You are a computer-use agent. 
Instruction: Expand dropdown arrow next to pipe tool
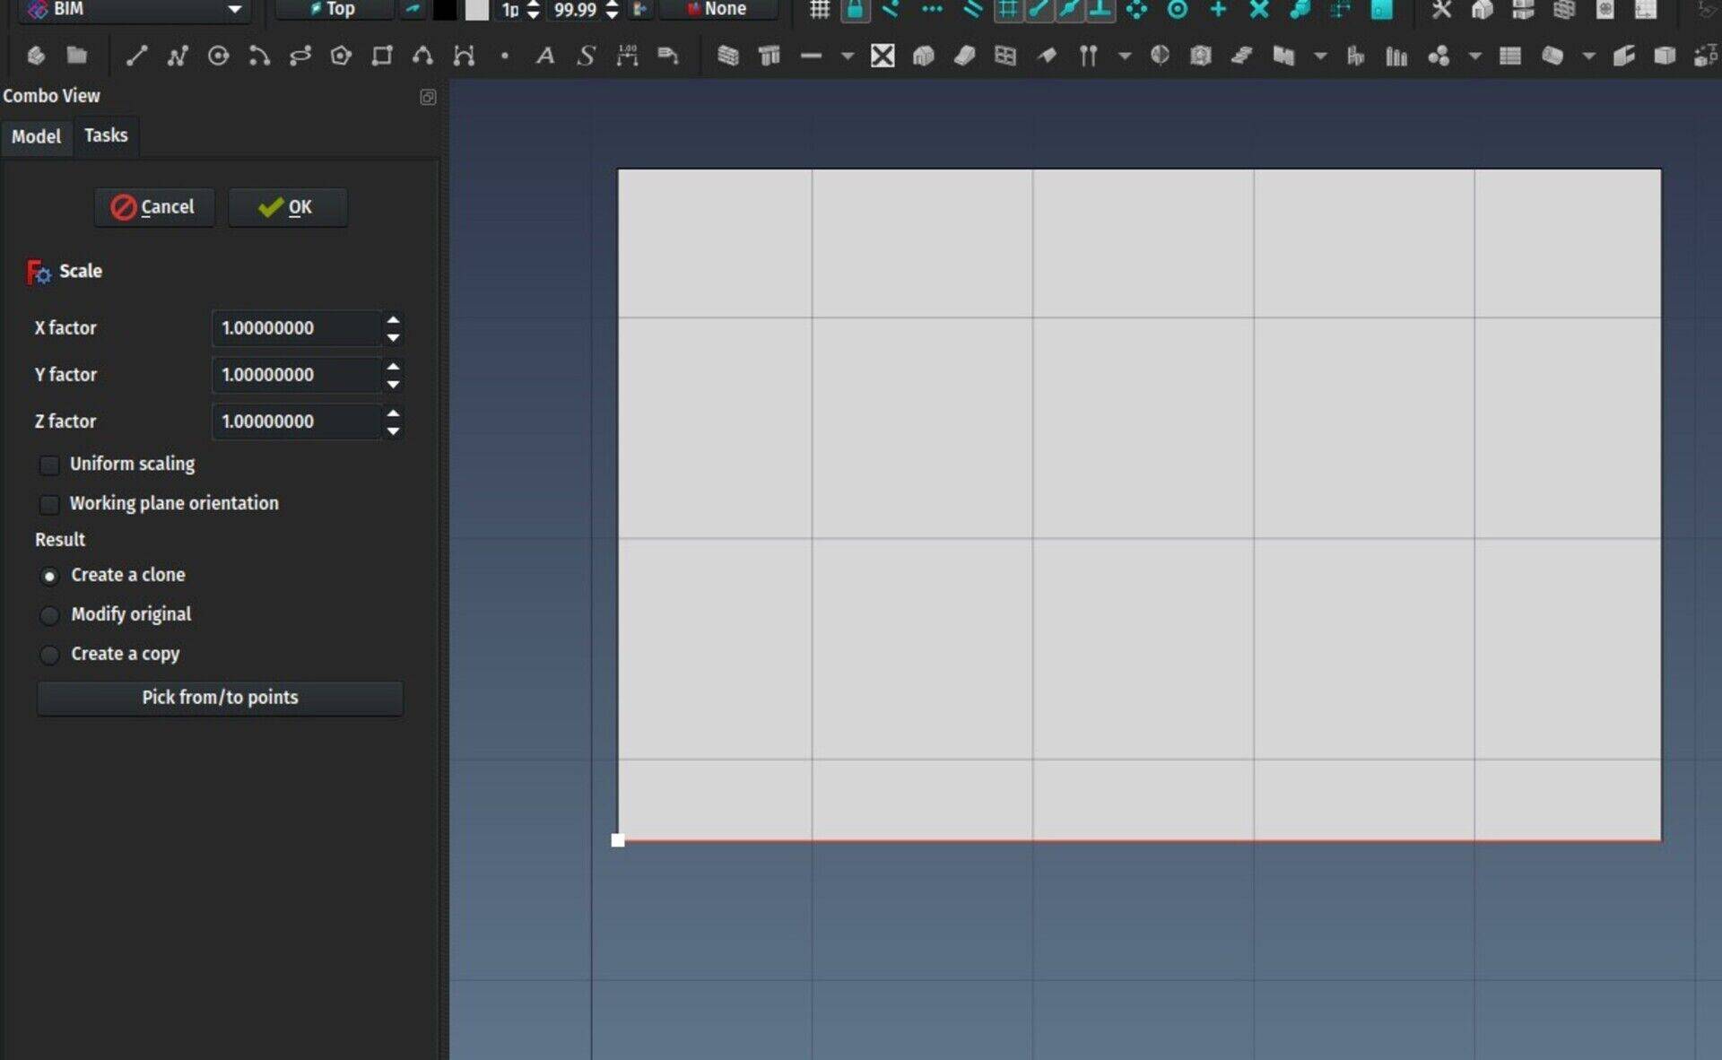(x=1588, y=56)
